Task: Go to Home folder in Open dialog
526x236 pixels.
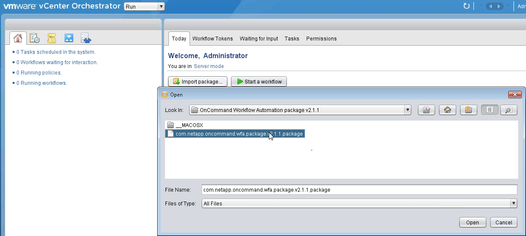Action: point(448,110)
